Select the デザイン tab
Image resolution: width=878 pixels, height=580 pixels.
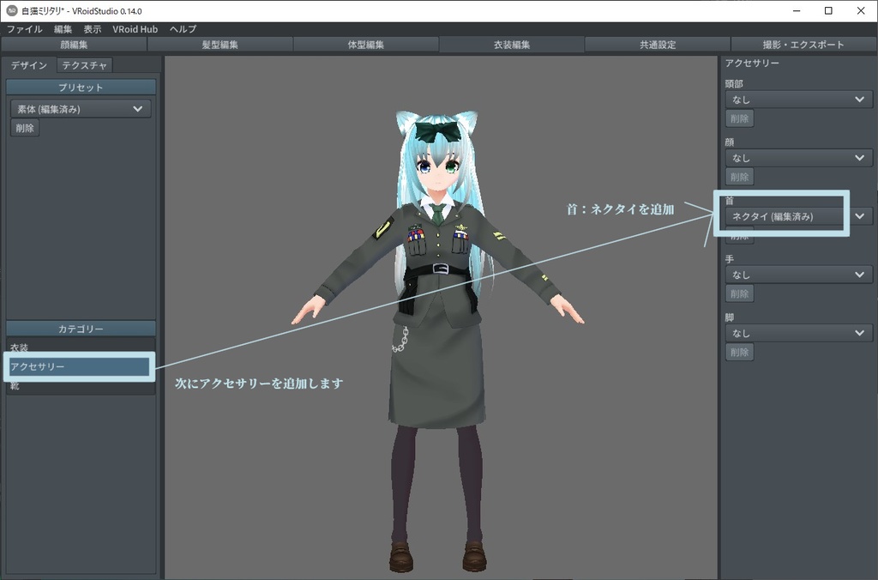point(29,64)
